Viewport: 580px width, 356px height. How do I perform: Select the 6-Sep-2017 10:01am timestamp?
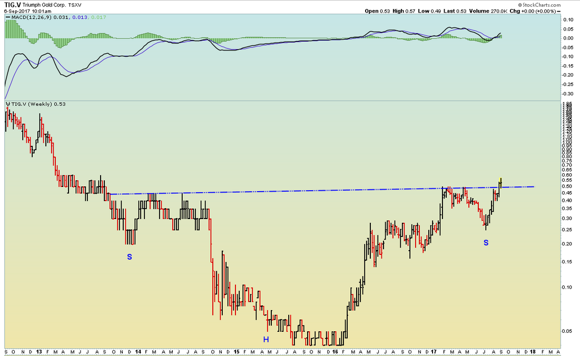[x=27, y=11]
